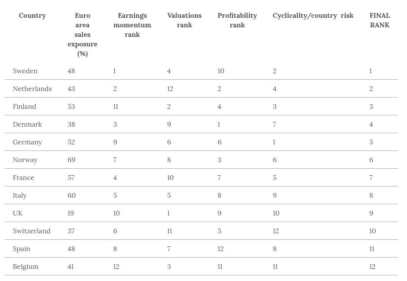Select the France country cell
The width and height of the screenshot is (407, 281).
coord(23,178)
